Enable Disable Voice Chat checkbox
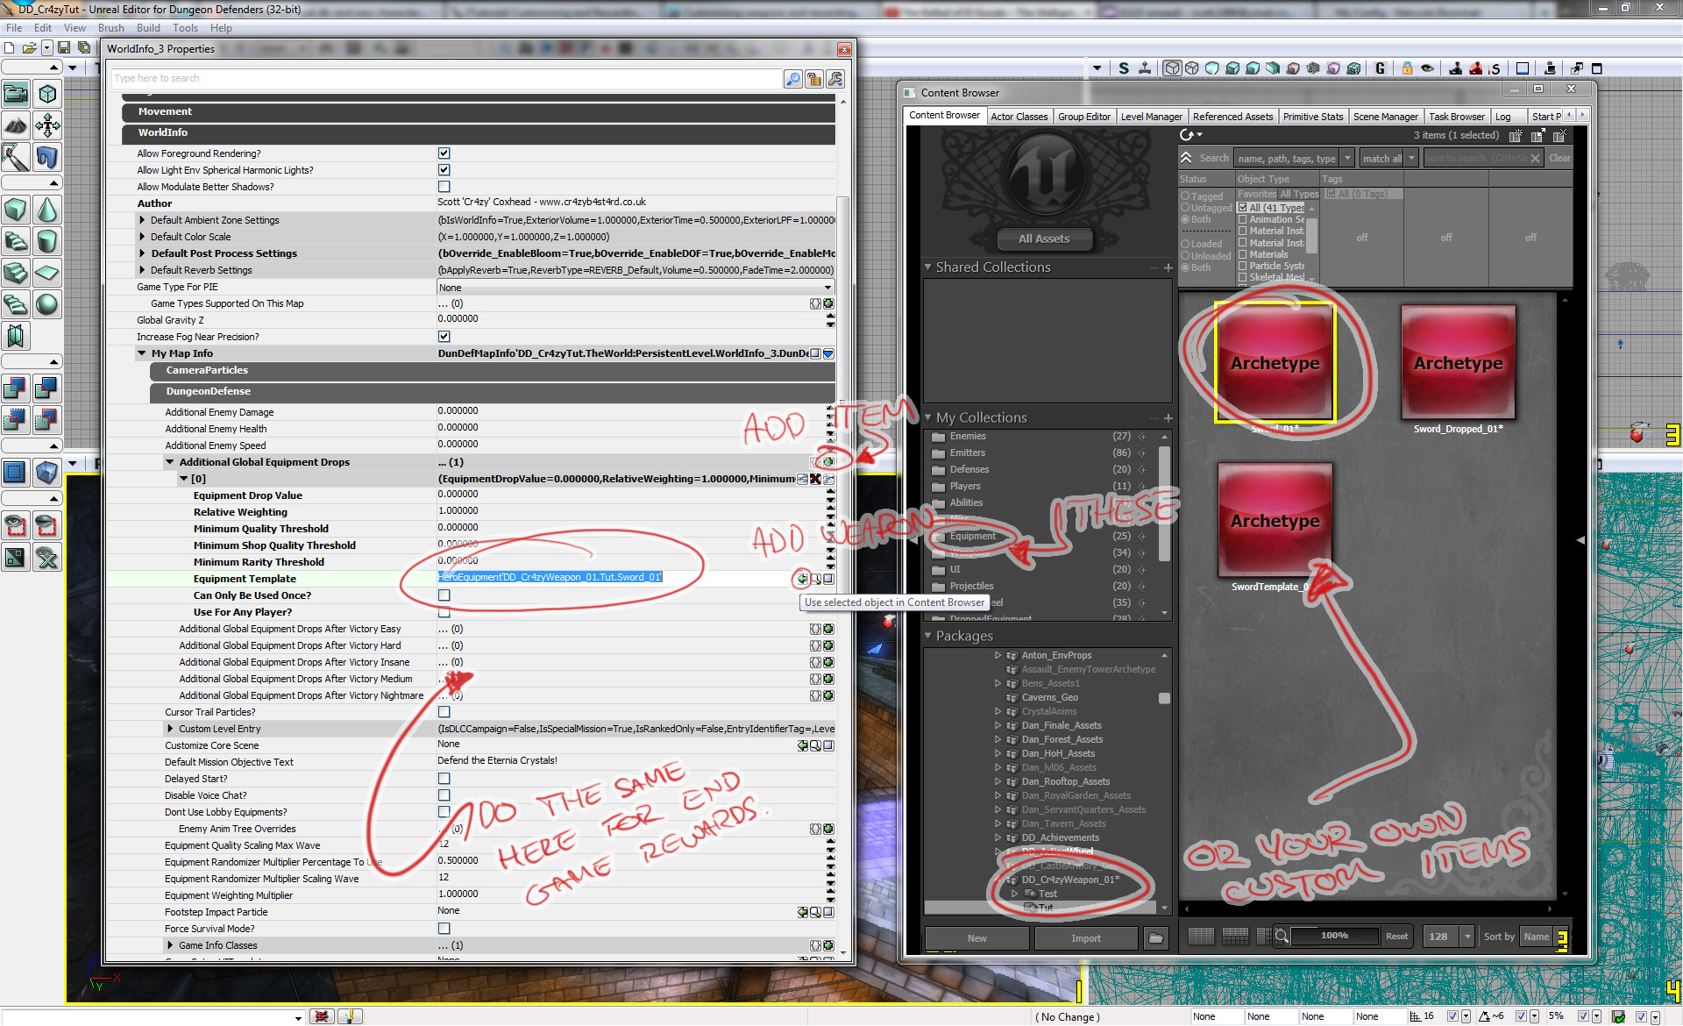 [x=444, y=795]
